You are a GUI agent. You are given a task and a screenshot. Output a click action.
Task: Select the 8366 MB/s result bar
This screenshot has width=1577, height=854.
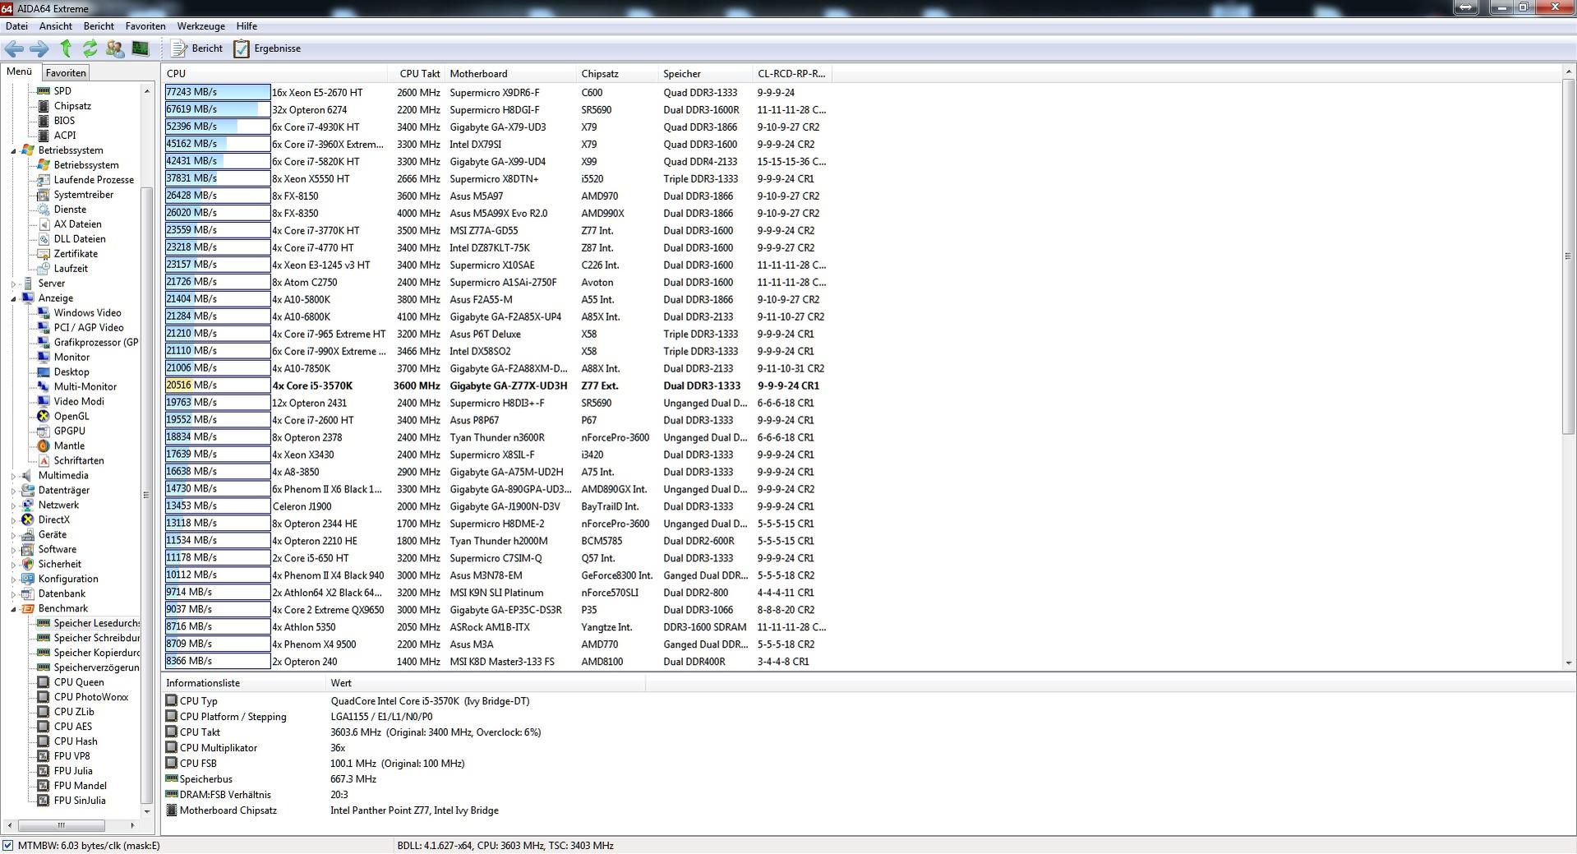218,662
